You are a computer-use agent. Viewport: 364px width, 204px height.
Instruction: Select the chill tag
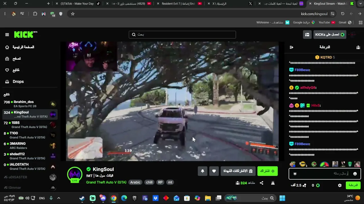tap(149, 182)
